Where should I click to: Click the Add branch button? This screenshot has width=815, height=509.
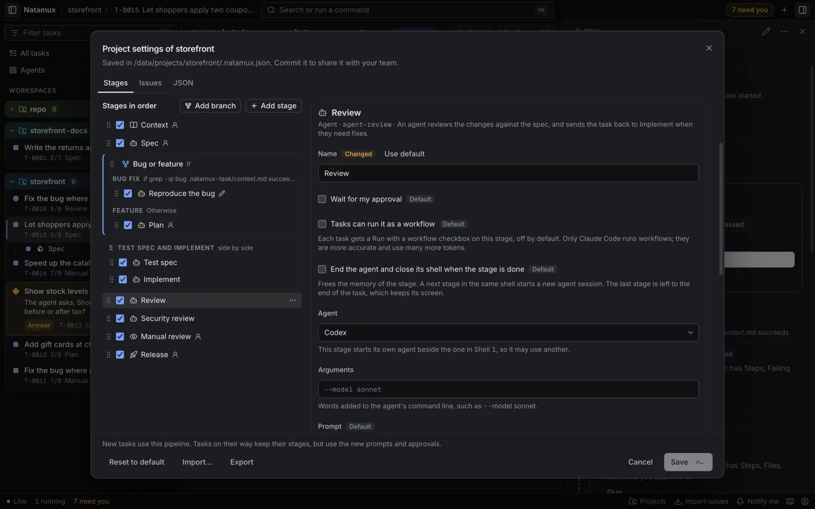coord(210,106)
